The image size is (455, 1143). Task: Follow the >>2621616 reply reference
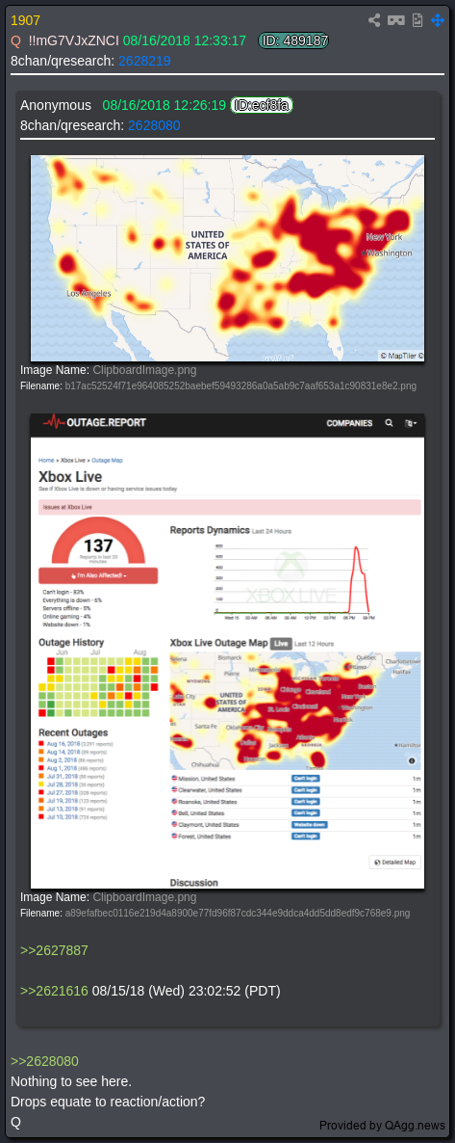(x=54, y=992)
